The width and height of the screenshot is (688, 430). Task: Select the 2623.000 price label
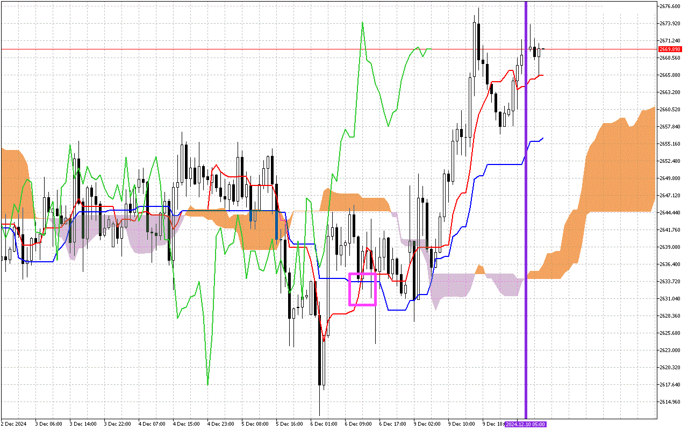(669, 350)
